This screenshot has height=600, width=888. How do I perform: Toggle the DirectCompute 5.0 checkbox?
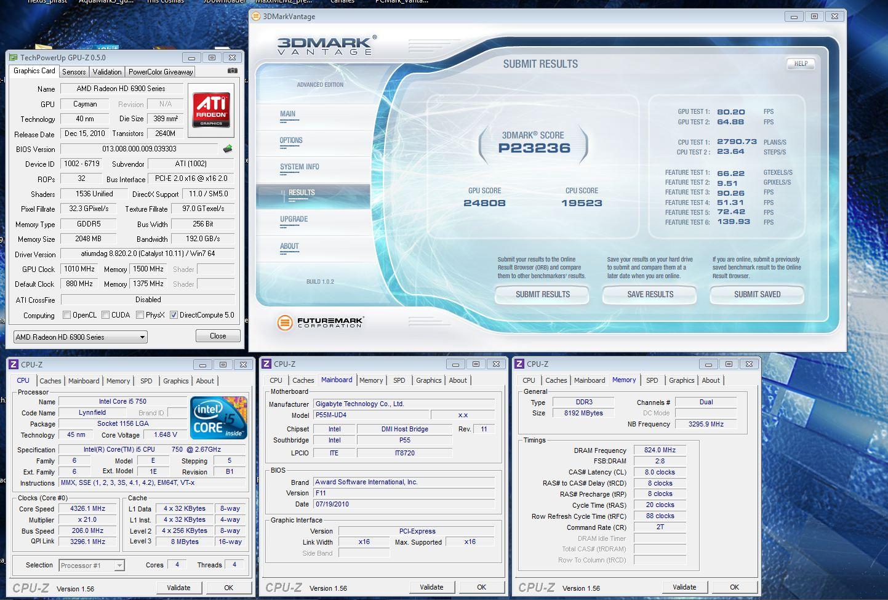174,315
